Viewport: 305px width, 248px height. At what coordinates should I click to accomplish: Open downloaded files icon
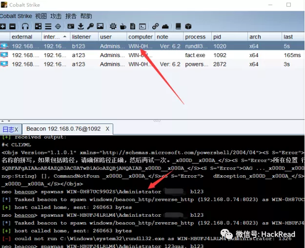pyautogui.click(x=81, y=26)
